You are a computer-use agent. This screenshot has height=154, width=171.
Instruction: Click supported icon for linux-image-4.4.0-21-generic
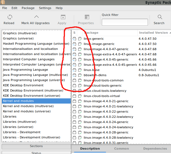click(80, 101)
